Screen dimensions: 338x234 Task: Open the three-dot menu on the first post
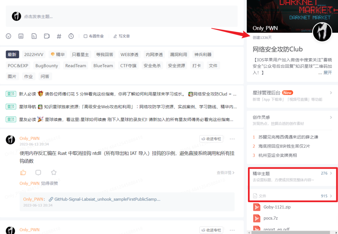click(x=232, y=139)
